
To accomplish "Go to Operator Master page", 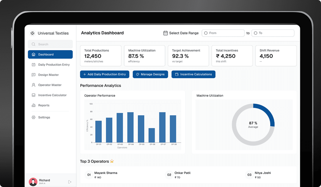I will click(x=50, y=85).
